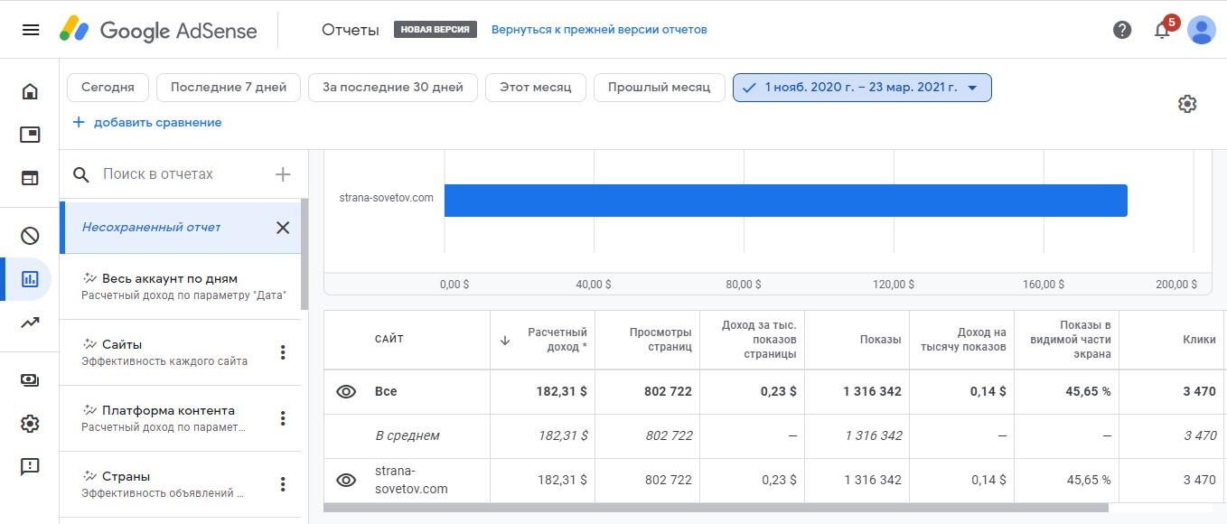The image size is (1227, 524).
Task: Open the Payments icon in sidebar
Action: (x=30, y=380)
